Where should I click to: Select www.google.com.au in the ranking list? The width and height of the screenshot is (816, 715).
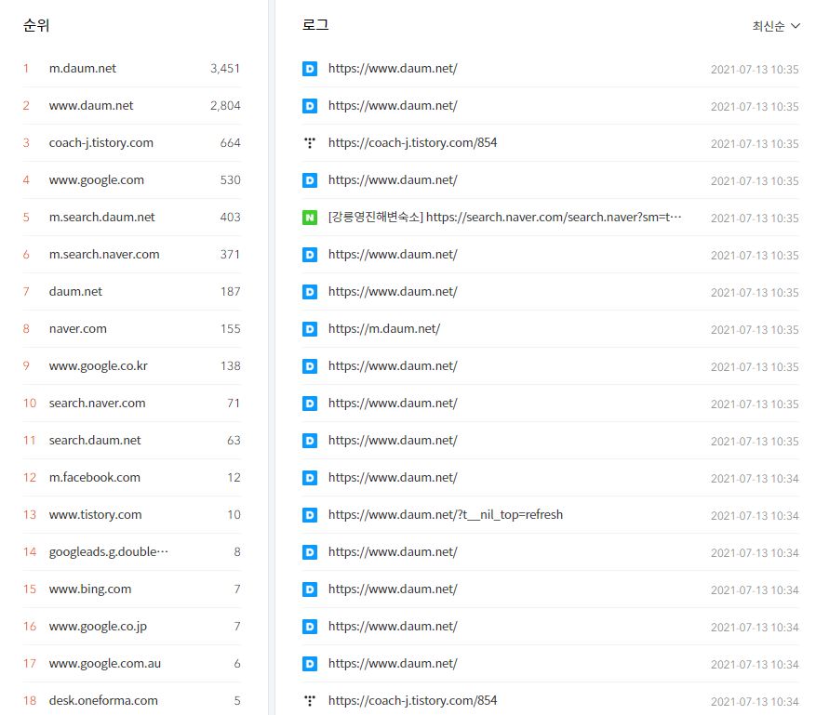[x=105, y=664]
